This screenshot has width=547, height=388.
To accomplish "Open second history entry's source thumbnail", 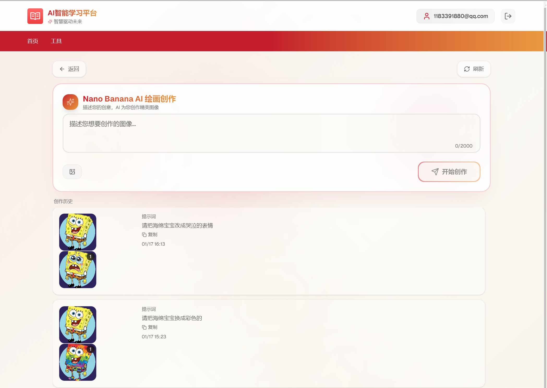I will 78,325.
